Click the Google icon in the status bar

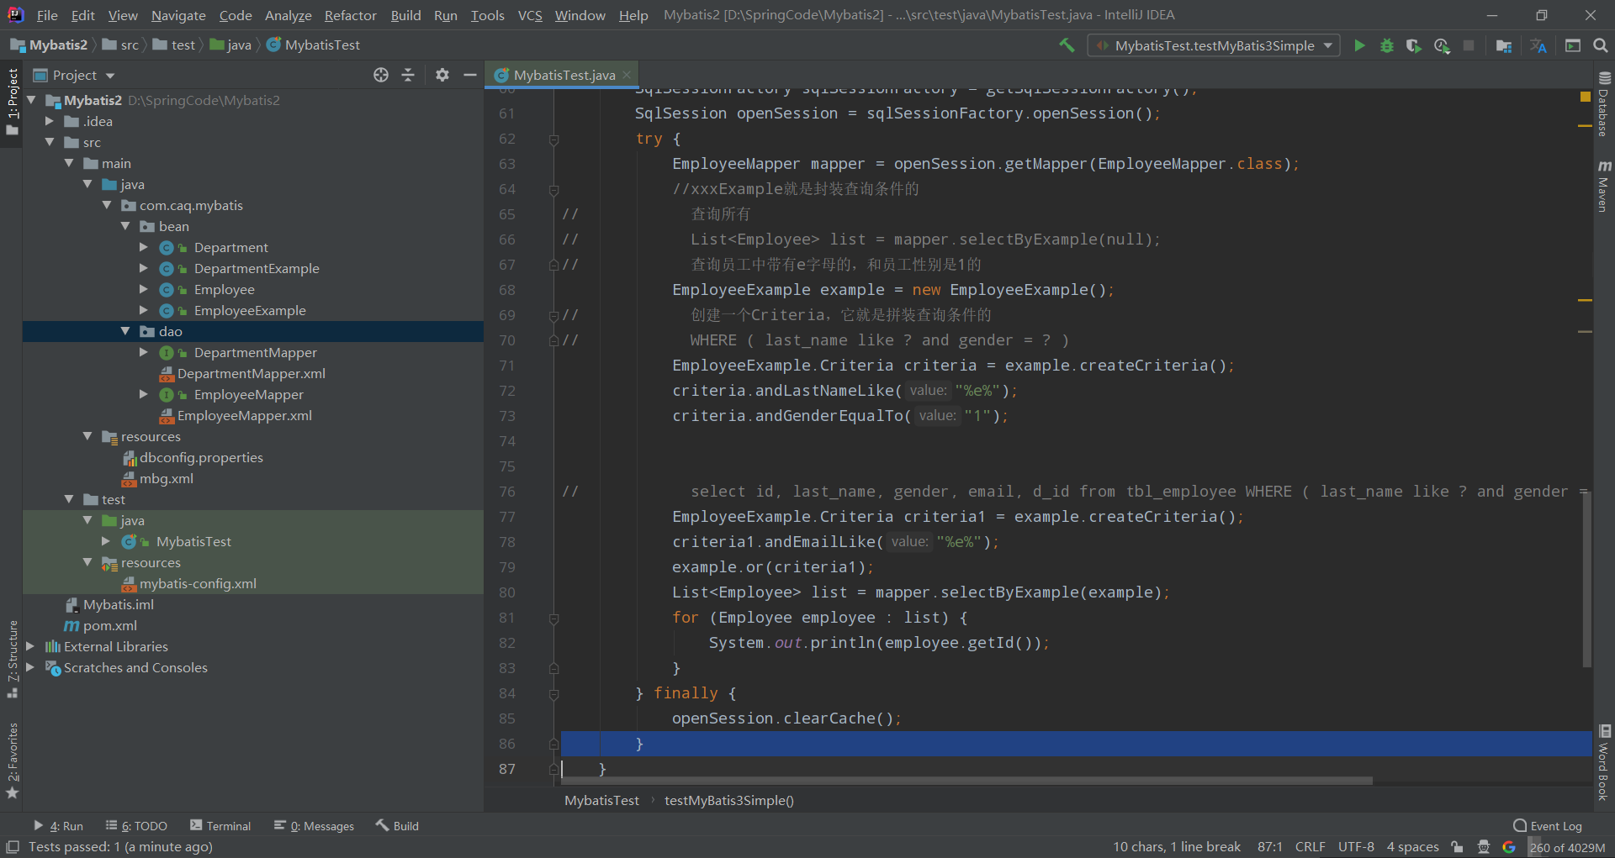click(1509, 847)
